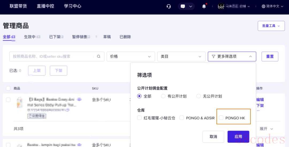This screenshot has width=289, height=147.
Task: Check the PONGO & ADSIR warehouse
Action: (x=182, y=118)
